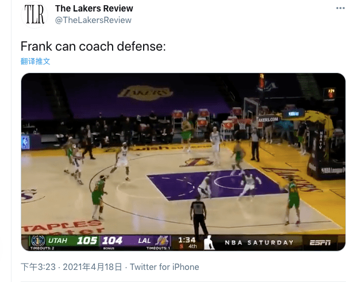The image size is (350, 282).
Task: Click the NBA silhouette logo in score bar
Action: coord(209,242)
